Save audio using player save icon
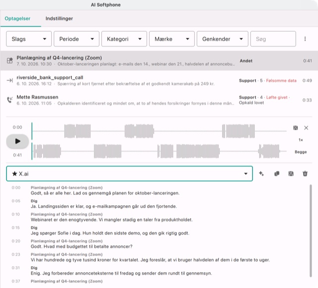Screen dimensions: 318x288 coord(296,128)
